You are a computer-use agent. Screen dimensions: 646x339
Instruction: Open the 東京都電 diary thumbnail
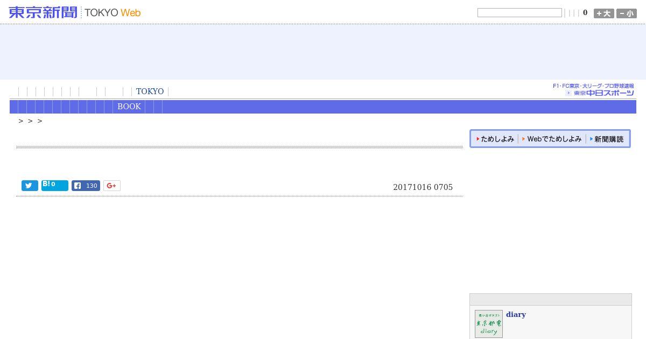[489, 324]
